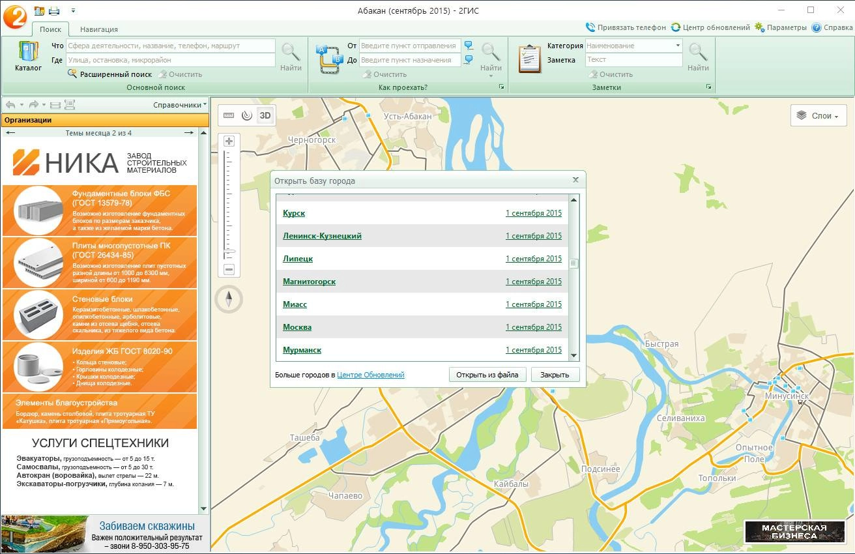Open the Липецк city database
The width and height of the screenshot is (855, 554).
[298, 259]
